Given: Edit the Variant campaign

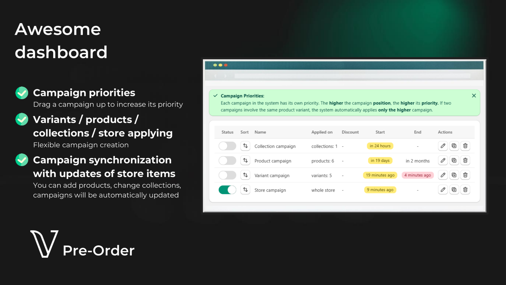Looking at the screenshot, I should pos(443,175).
